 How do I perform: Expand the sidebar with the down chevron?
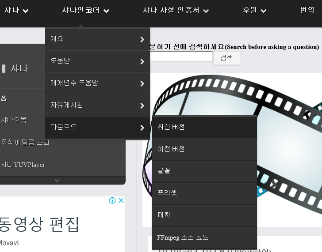tap(57, 180)
